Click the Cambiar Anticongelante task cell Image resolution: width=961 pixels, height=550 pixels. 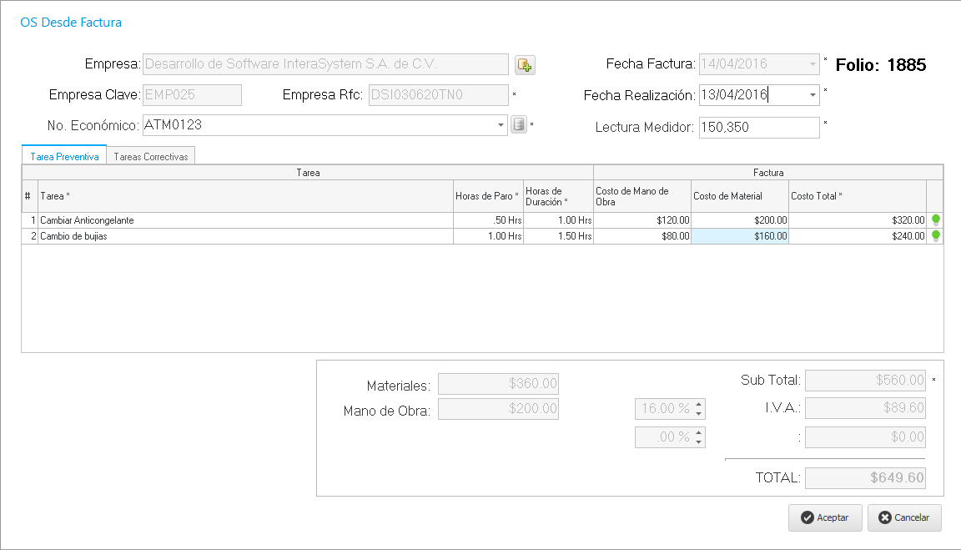point(245,220)
